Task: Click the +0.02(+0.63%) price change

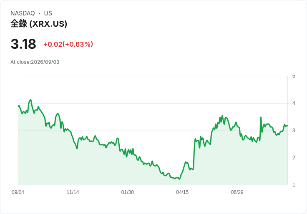Action: 68,44
